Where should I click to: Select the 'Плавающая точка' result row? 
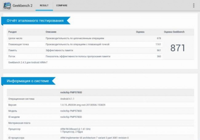(x=84, y=44)
